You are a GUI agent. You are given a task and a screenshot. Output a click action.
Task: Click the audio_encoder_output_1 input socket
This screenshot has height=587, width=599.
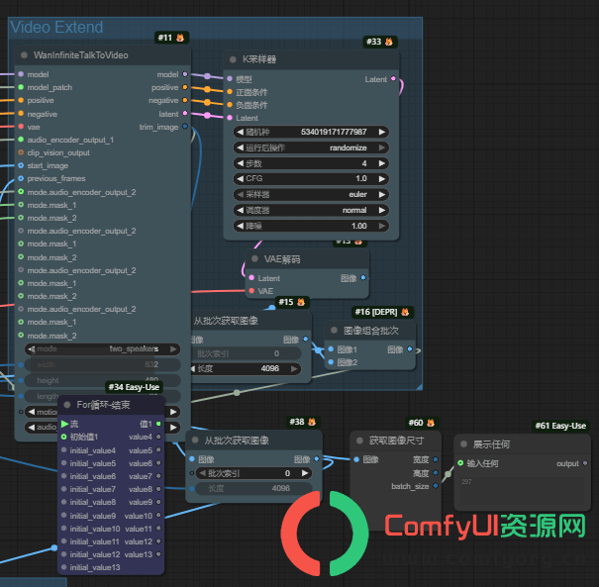pyautogui.click(x=21, y=140)
